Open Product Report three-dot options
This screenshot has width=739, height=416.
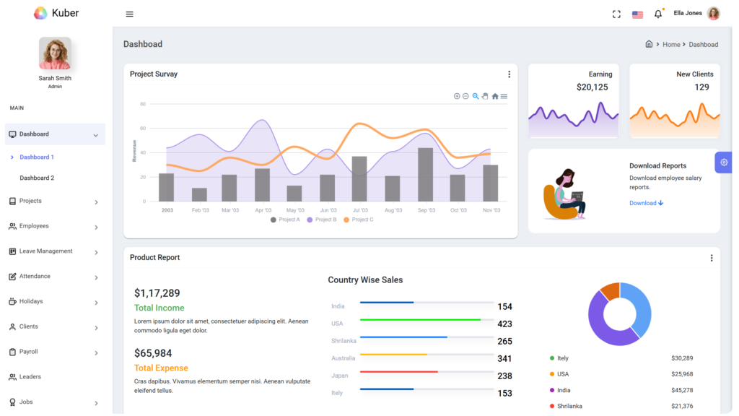point(711,258)
